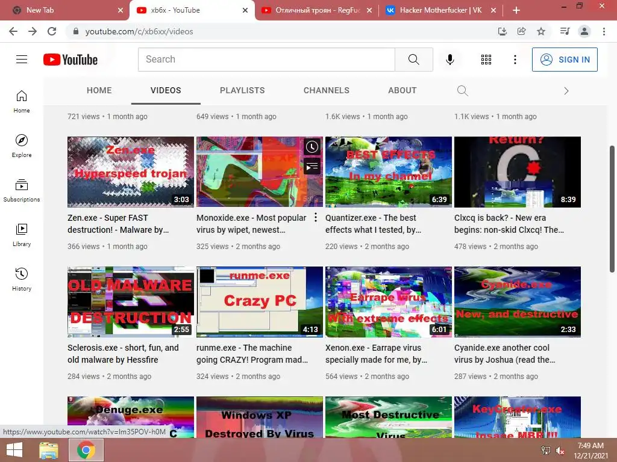This screenshot has width=617, height=462.
Task: Start voice search with microphone icon
Action: pyautogui.click(x=449, y=60)
